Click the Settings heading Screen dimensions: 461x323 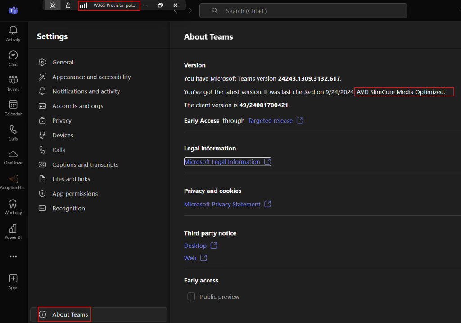[x=52, y=36]
